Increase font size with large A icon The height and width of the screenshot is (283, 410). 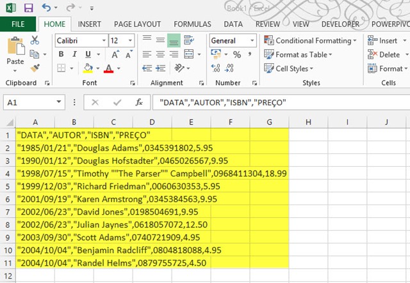[115, 54]
